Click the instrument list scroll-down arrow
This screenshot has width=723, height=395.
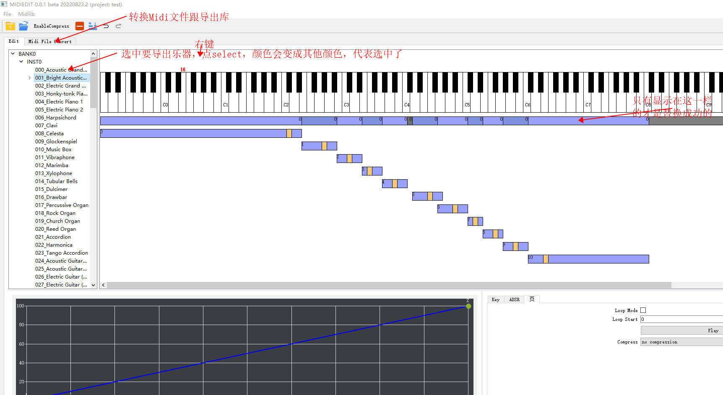coord(94,285)
